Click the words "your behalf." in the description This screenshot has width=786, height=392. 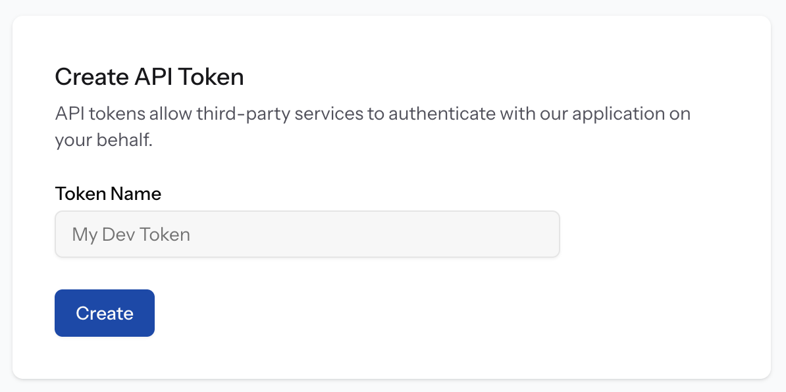tap(104, 140)
